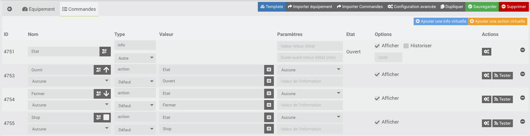Uncheck Afficher for the Fermer command
This screenshot has width=530, height=136.
(x=377, y=98)
